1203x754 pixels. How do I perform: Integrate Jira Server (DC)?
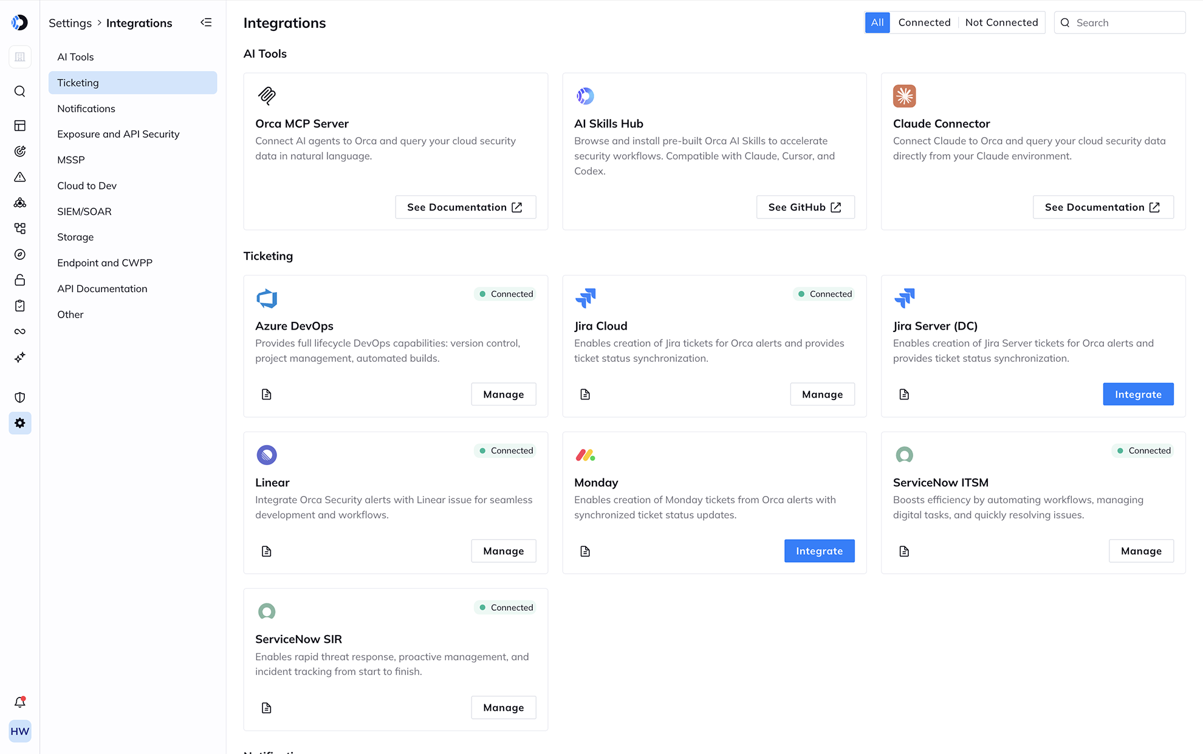click(x=1138, y=394)
